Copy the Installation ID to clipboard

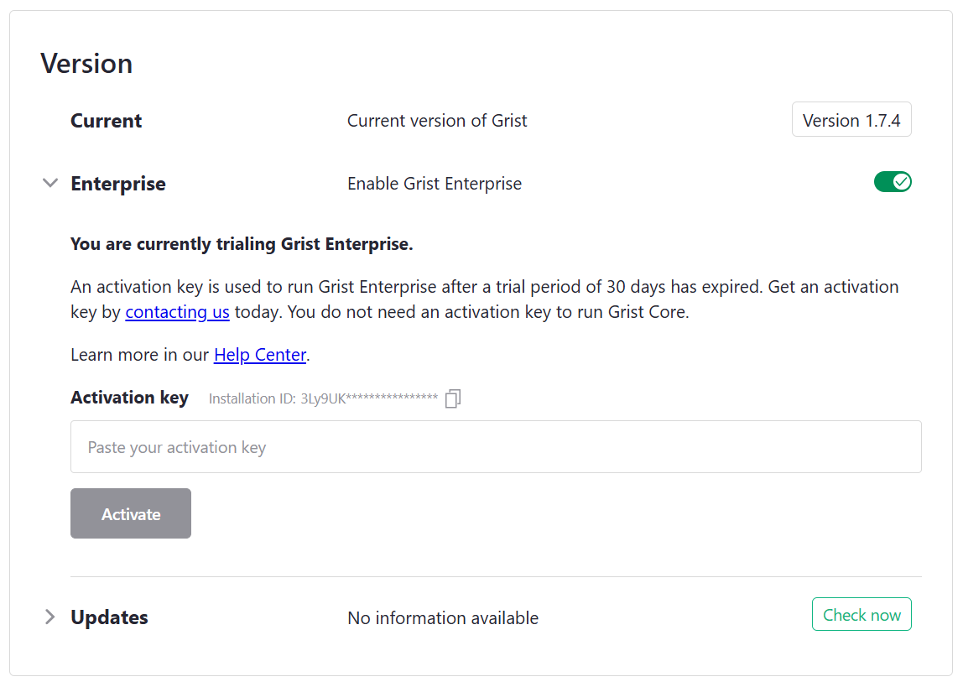[x=453, y=398]
